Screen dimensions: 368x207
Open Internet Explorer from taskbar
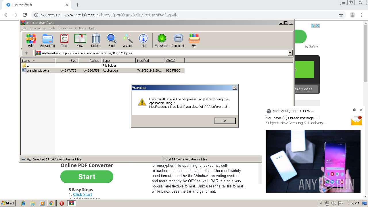click(23, 203)
